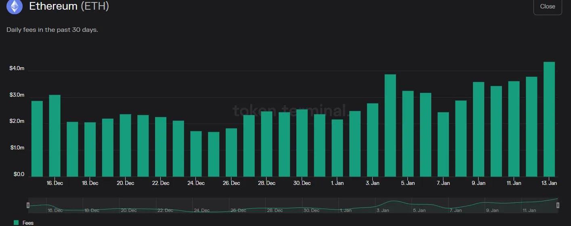571x226 pixels.
Task: Close the Ethereum fees chart panel
Action: (547, 6)
